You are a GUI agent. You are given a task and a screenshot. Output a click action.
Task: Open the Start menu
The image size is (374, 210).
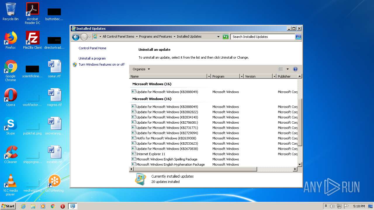click(8, 206)
